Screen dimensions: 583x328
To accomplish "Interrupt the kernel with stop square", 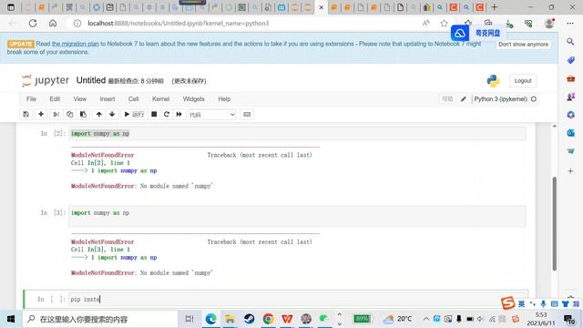I will (x=154, y=114).
